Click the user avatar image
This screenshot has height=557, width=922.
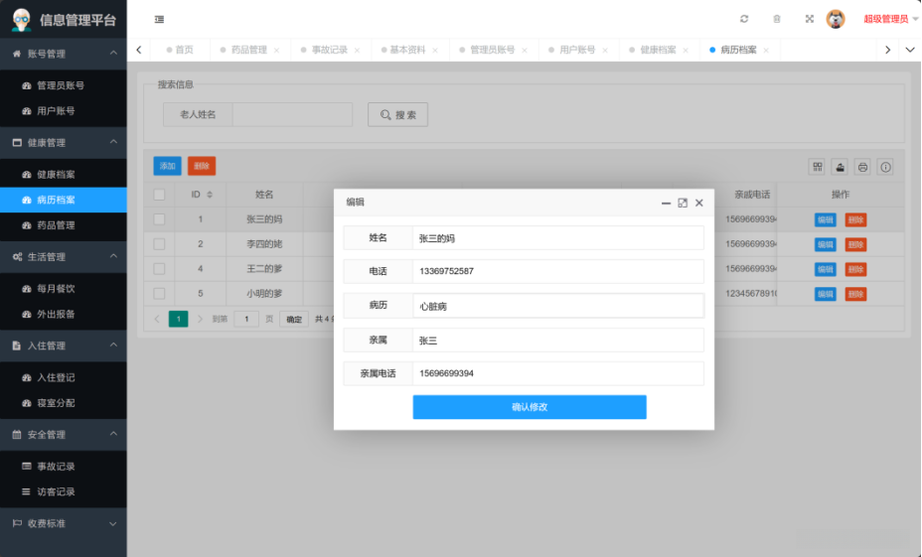pos(836,19)
